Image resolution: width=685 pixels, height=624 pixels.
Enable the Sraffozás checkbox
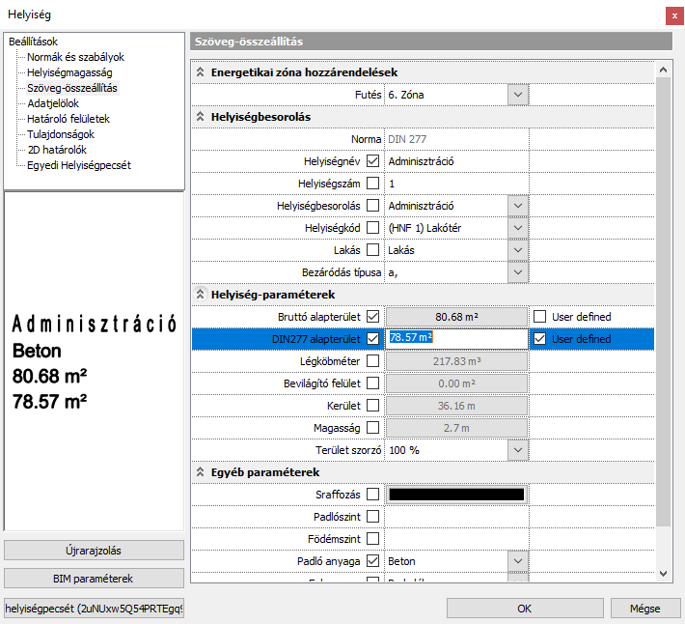tap(373, 495)
